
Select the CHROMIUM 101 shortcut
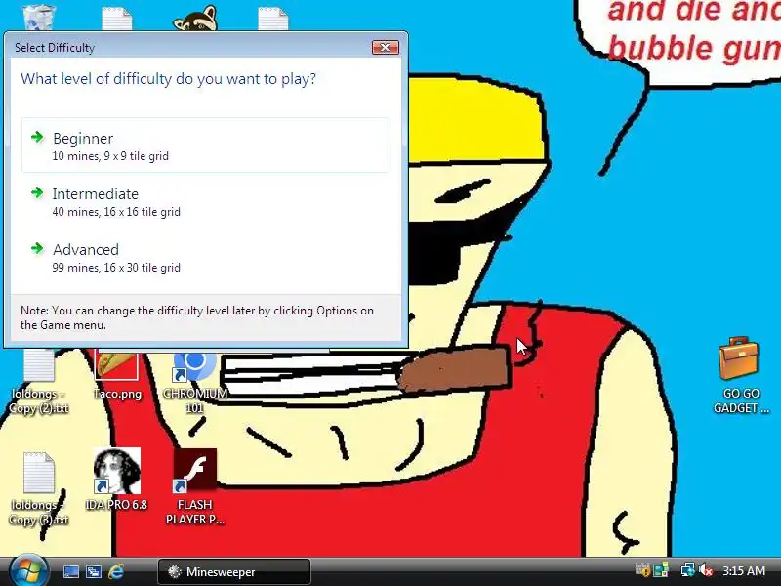194,382
